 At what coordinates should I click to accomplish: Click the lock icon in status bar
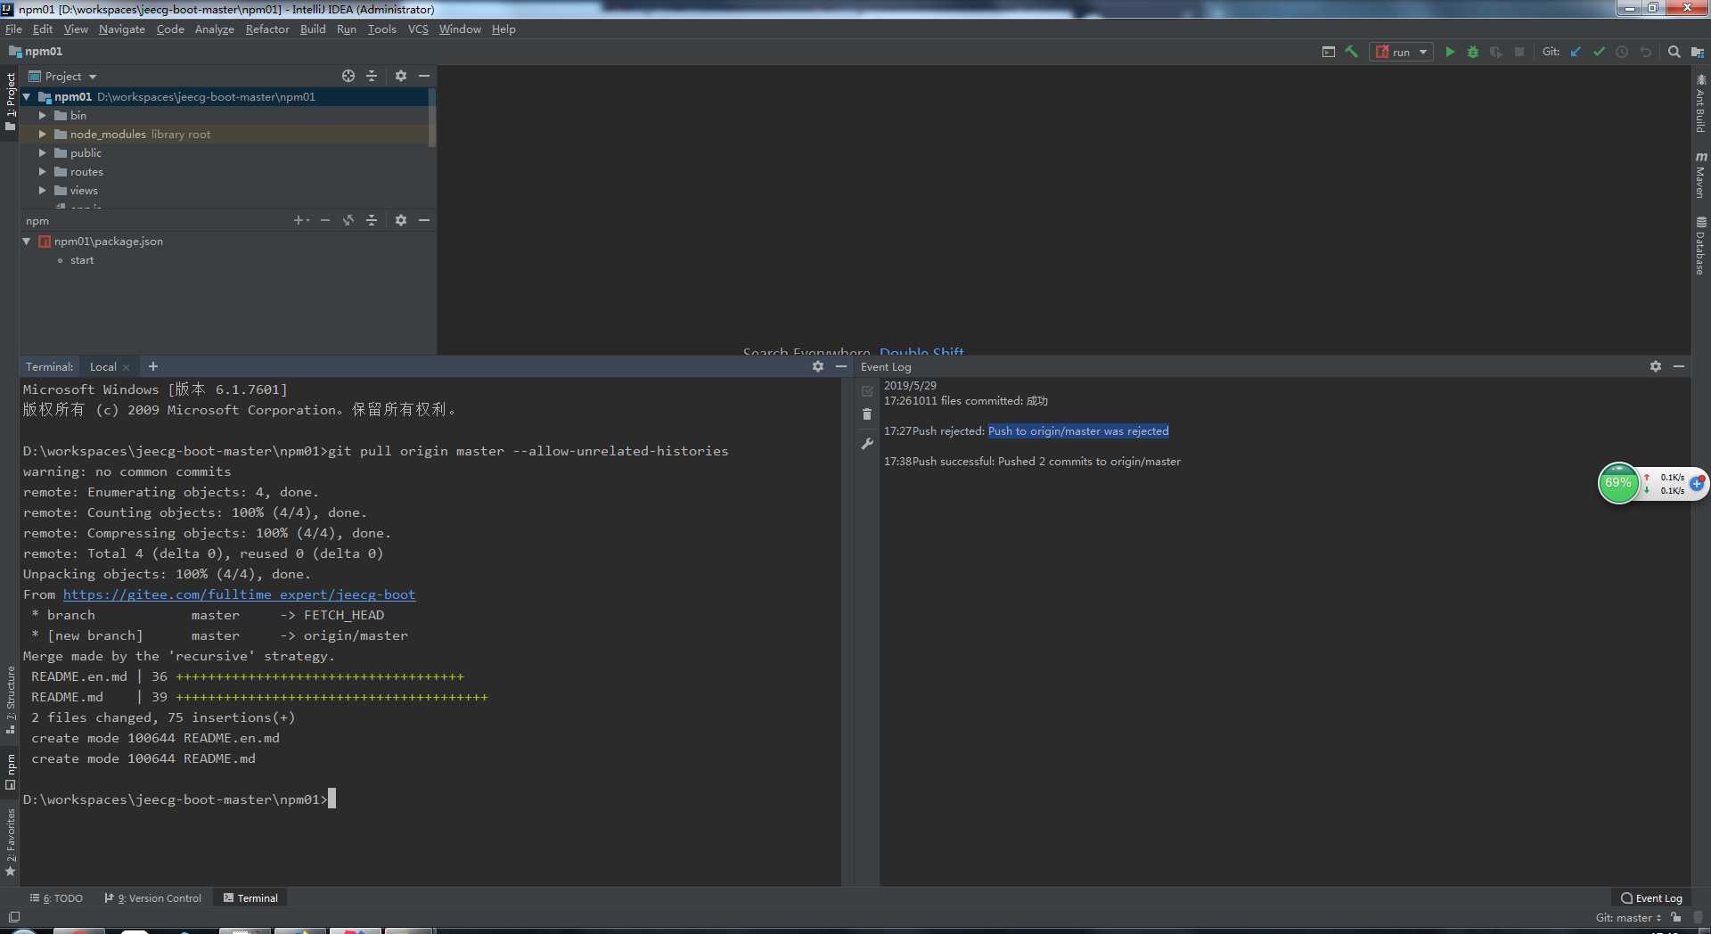click(1676, 917)
